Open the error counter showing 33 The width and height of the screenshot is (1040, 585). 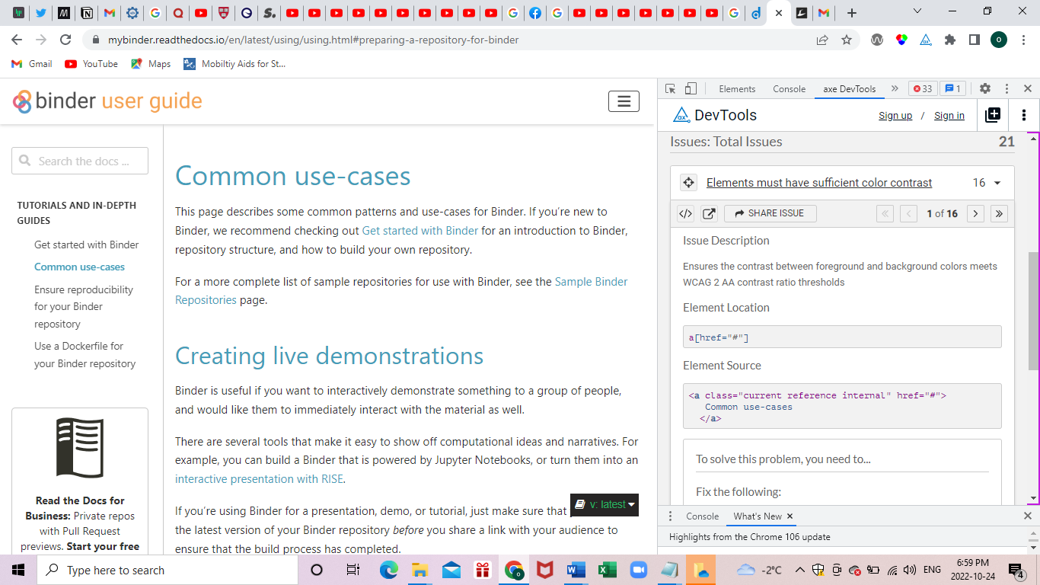tap(922, 88)
